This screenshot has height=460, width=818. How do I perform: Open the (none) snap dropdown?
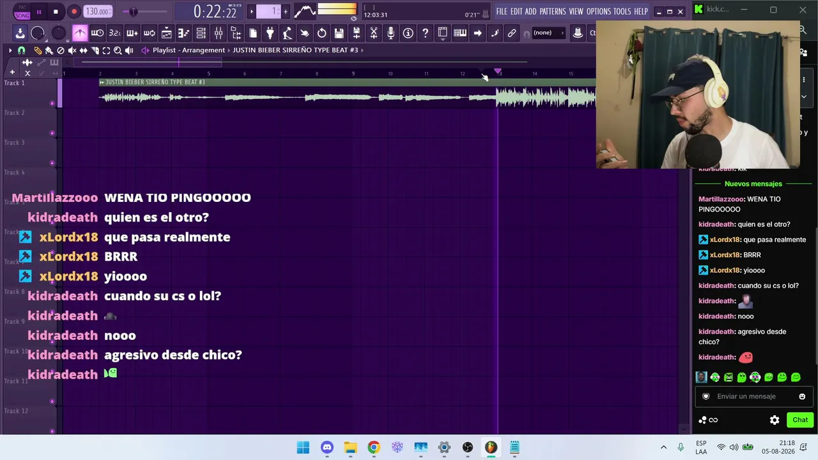[548, 33]
